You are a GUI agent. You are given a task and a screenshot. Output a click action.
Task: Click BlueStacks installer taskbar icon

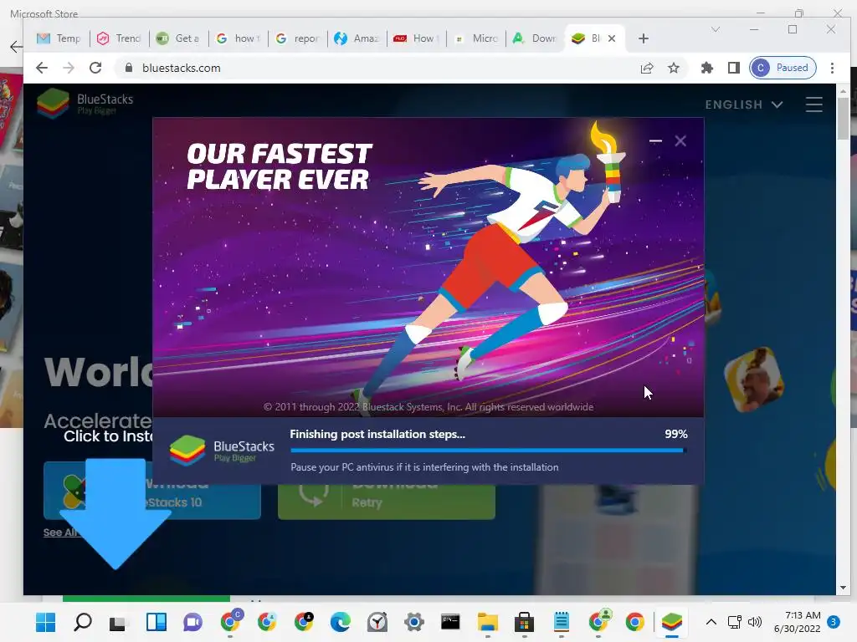pyautogui.click(x=672, y=622)
